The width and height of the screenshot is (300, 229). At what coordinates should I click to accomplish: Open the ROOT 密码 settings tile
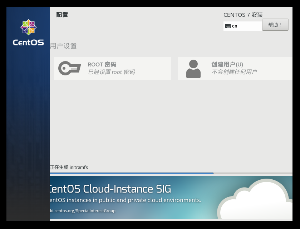pyautogui.click(x=113, y=68)
